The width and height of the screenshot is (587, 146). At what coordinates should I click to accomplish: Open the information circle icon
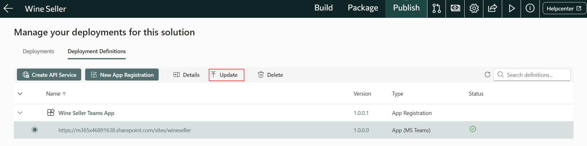click(530, 9)
